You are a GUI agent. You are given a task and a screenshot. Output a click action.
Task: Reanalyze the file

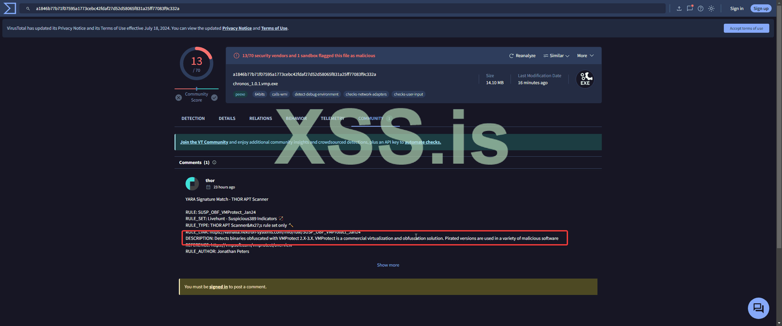(x=522, y=56)
